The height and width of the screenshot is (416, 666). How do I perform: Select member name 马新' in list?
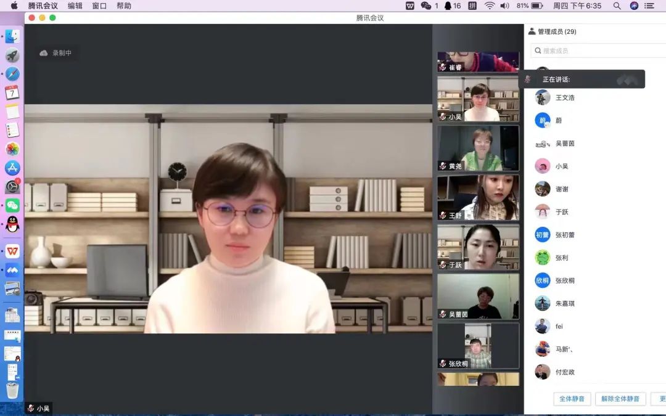point(564,349)
